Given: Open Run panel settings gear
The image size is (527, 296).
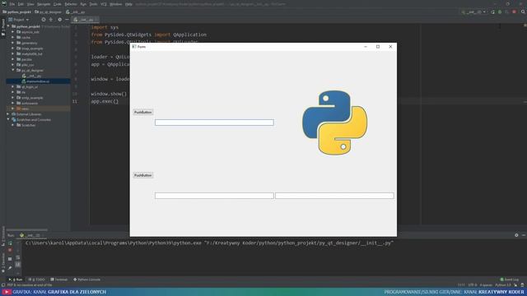Looking at the screenshot, I should [516, 235].
